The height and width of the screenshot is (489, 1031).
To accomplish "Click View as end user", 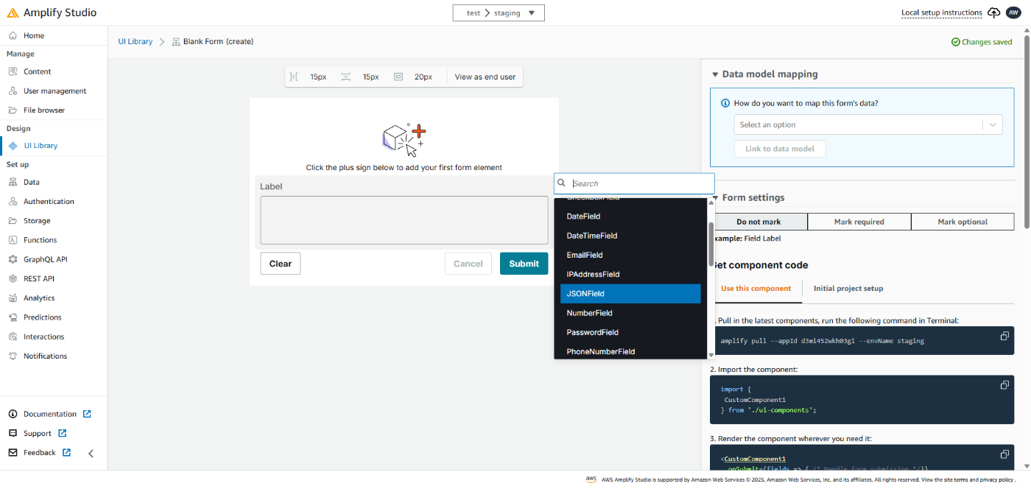I will pyautogui.click(x=485, y=77).
